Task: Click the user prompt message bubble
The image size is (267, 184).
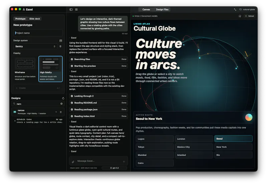Action: [103, 24]
